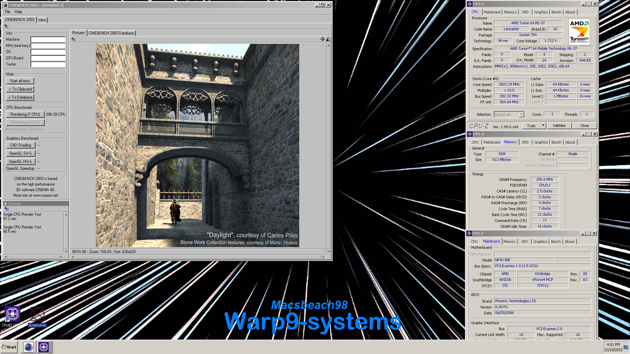Open the Socket #1 selection dropdown
The image size is (630, 354).
pos(521,115)
